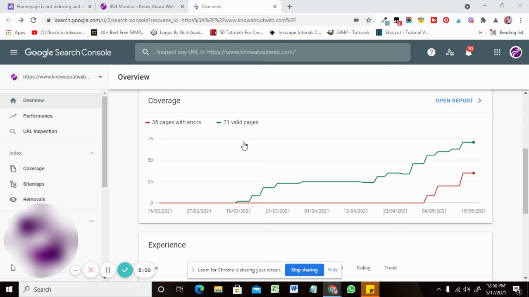Open WhatsApp from the taskbar
The image size is (529, 297).
pos(351,289)
